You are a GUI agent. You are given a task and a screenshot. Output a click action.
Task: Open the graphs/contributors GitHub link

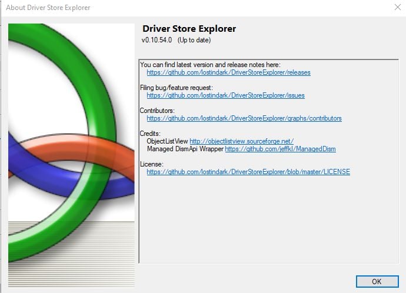[x=244, y=118]
